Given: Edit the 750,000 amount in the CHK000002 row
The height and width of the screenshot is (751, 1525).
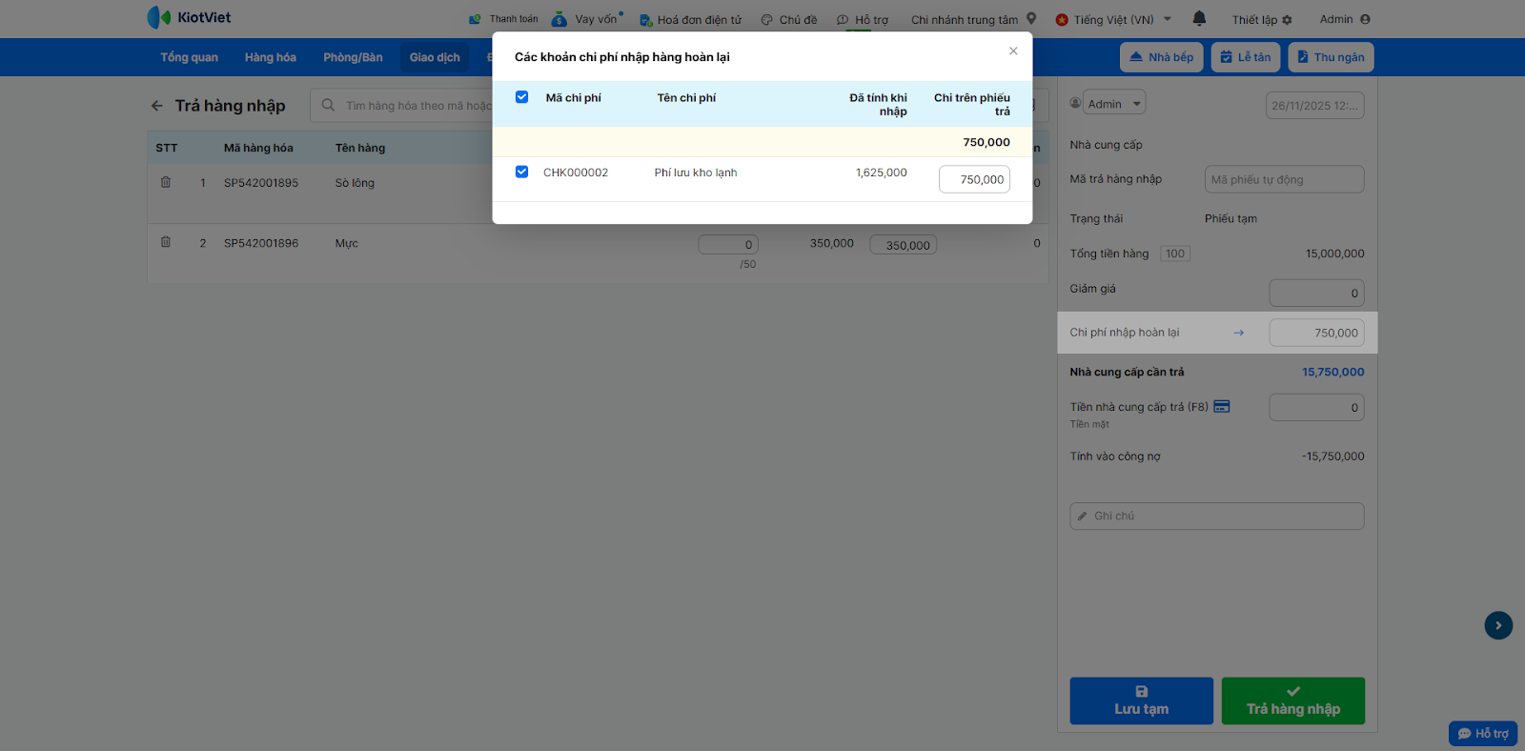Looking at the screenshot, I should pyautogui.click(x=974, y=179).
